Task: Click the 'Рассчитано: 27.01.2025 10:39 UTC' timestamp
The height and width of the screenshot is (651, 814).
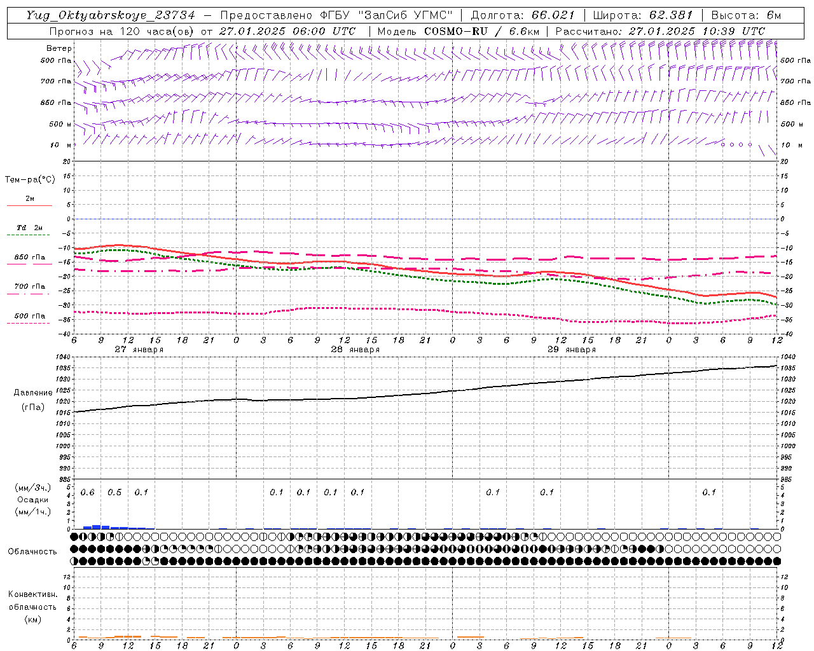Action: coord(660,31)
